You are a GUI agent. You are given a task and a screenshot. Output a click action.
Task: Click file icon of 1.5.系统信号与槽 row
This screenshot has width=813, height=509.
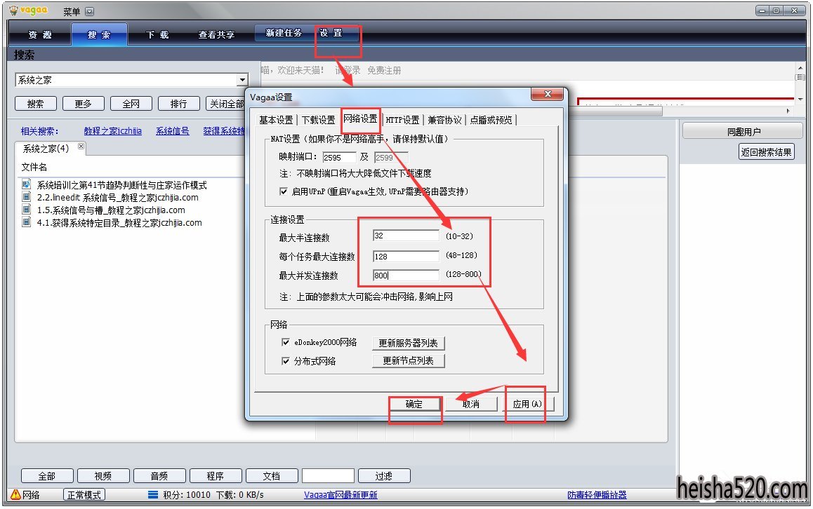[27, 210]
